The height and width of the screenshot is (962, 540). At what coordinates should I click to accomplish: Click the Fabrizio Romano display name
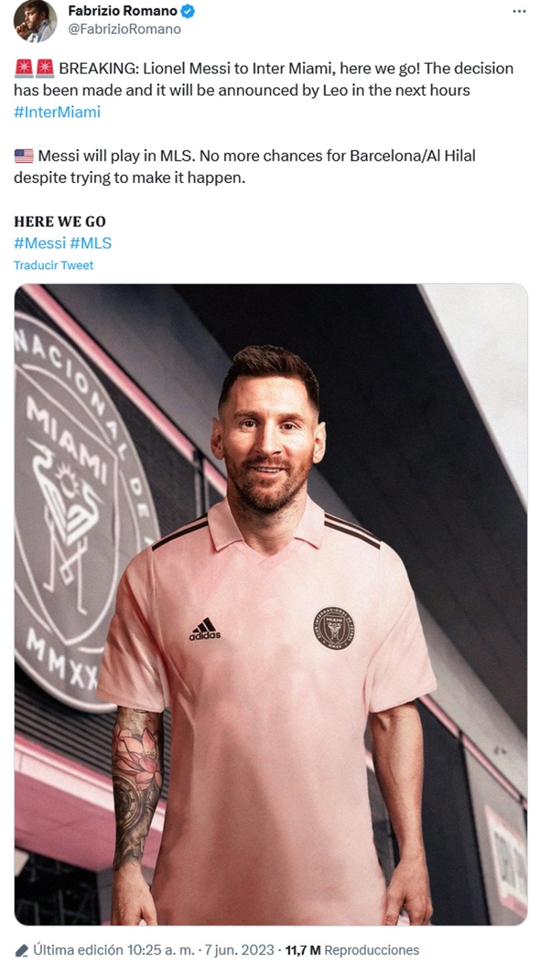pyautogui.click(x=123, y=11)
